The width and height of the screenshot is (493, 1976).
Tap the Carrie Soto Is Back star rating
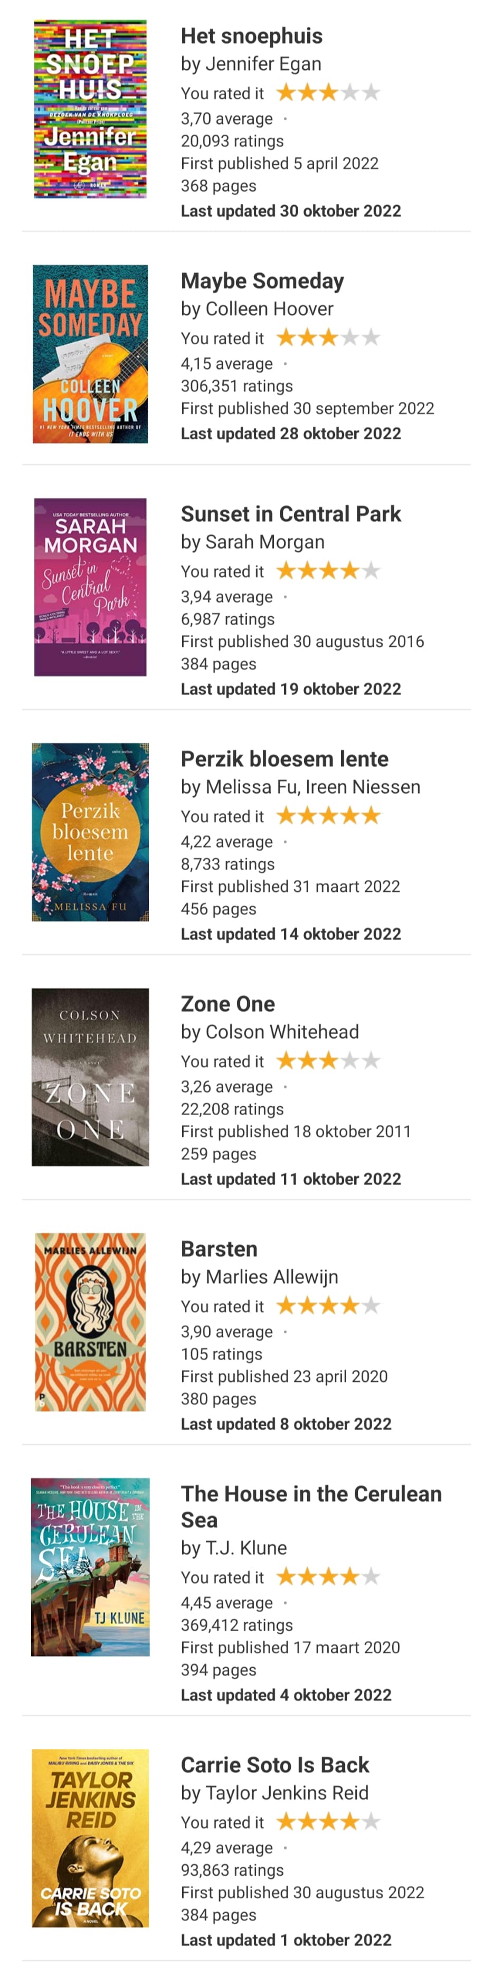(x=328, y=1821)
